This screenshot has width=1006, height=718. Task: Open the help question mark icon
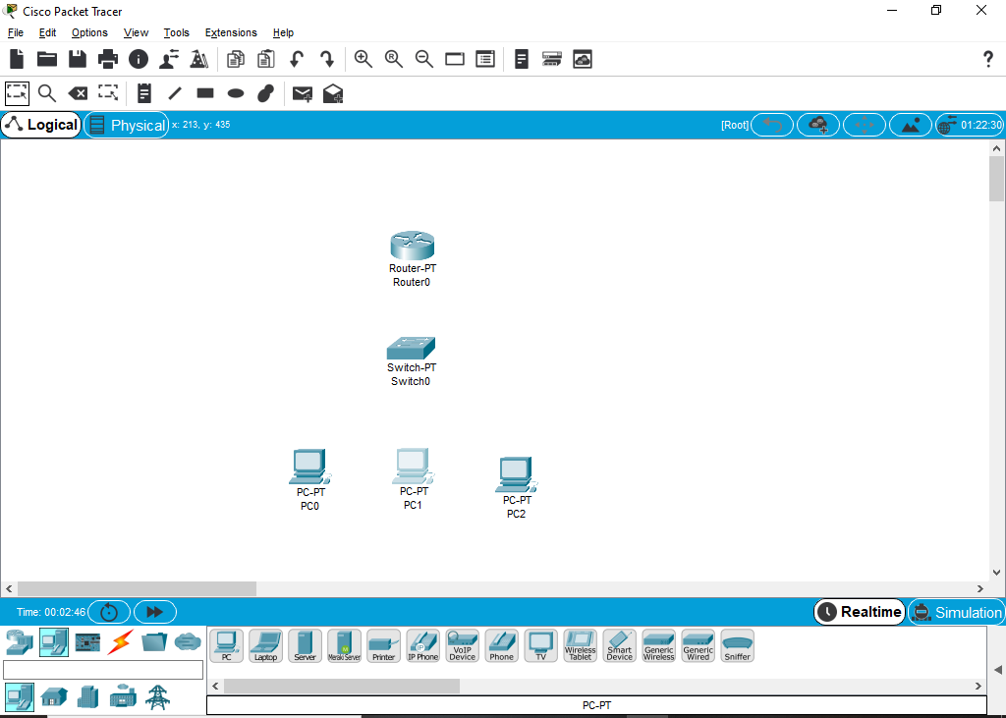click(x=988, y=59)
